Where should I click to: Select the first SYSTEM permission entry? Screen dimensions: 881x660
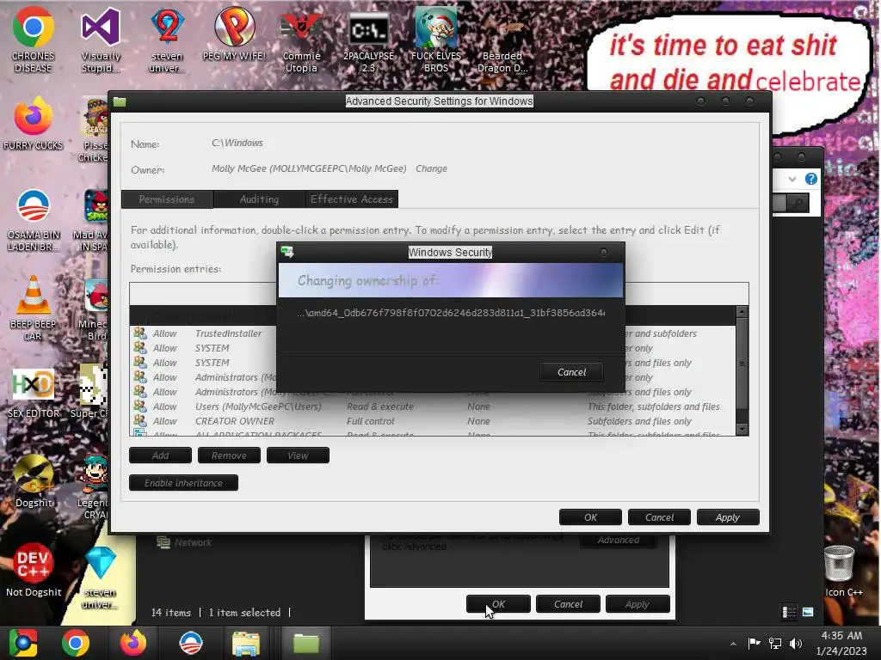pos(433,348)
